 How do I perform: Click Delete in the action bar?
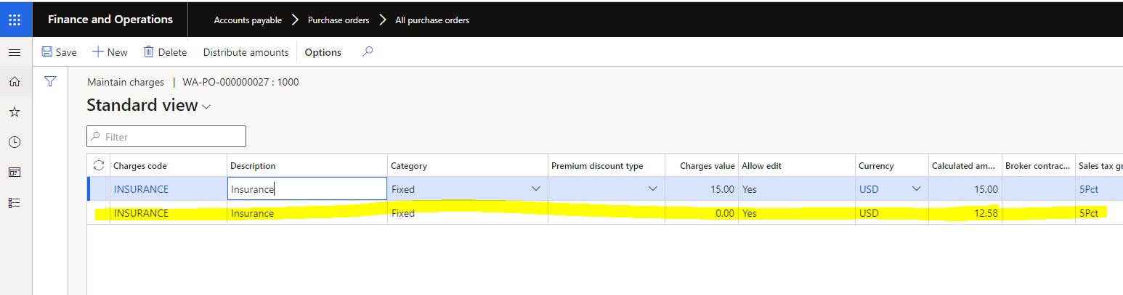pos(165,52)
